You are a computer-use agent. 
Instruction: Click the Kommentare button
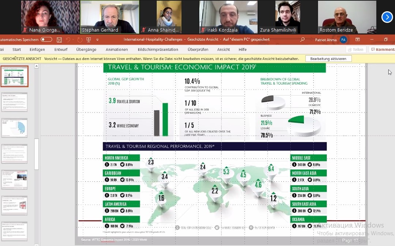pos(382,50)
